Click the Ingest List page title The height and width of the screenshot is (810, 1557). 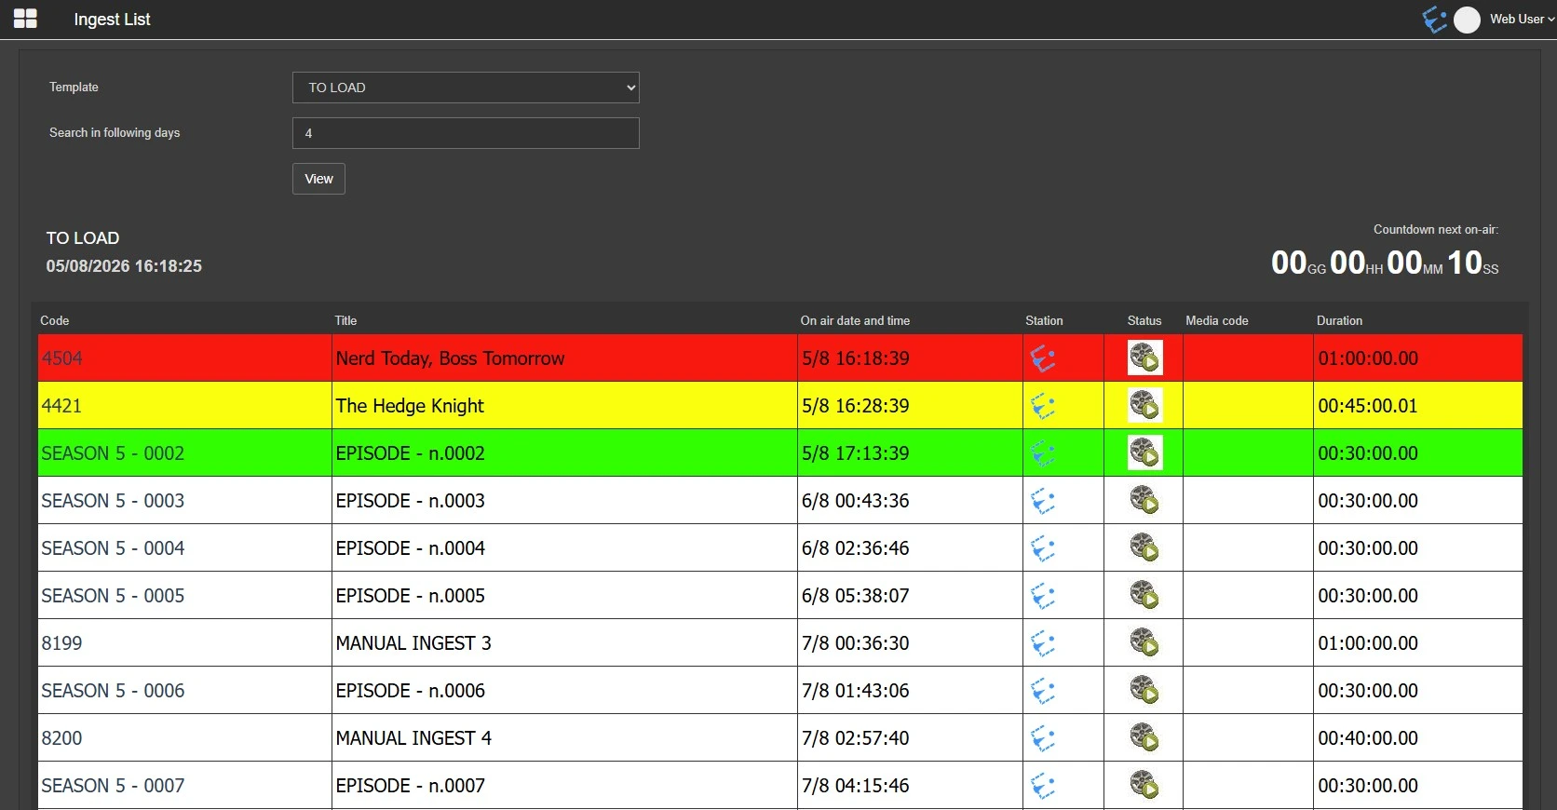coord(112,20)
